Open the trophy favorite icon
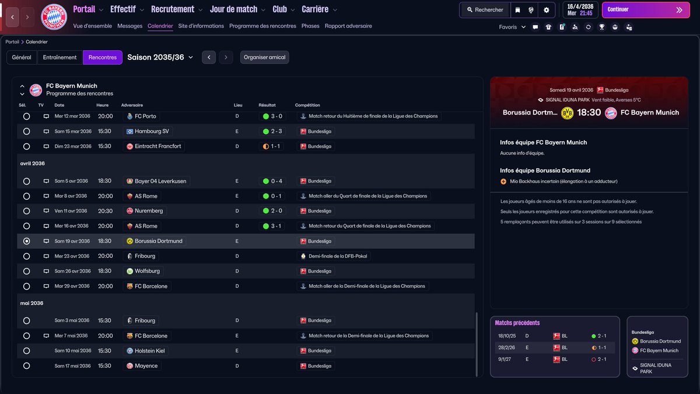The height and width of the screenshot is (394, 700). point(601,27)
